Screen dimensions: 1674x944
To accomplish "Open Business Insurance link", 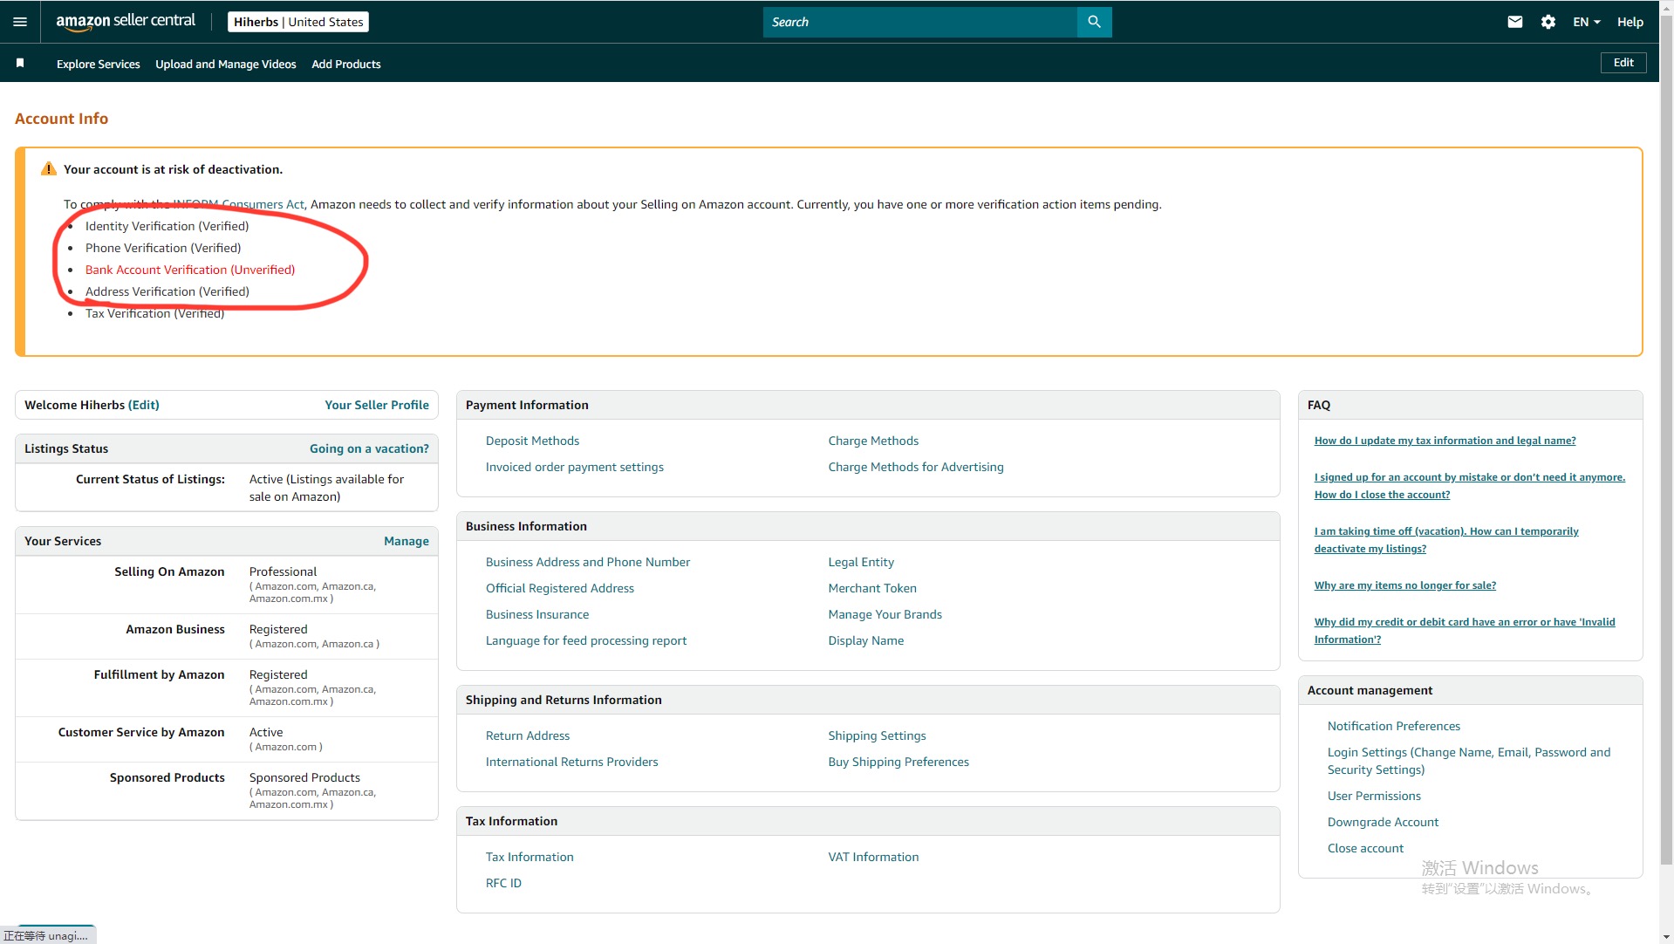I will click(537, 614).
